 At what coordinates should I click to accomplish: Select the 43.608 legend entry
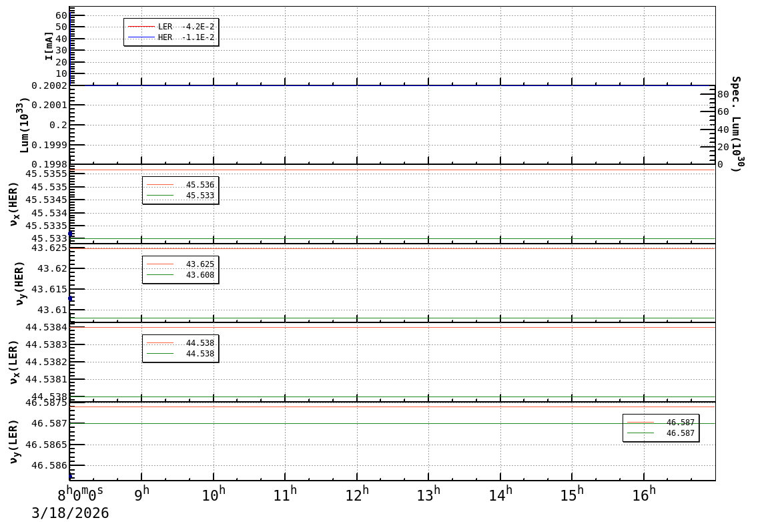coord(180,275)
